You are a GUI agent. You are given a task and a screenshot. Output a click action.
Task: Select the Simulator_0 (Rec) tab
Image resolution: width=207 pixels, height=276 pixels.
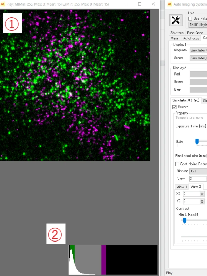click(x=186, y=100)
